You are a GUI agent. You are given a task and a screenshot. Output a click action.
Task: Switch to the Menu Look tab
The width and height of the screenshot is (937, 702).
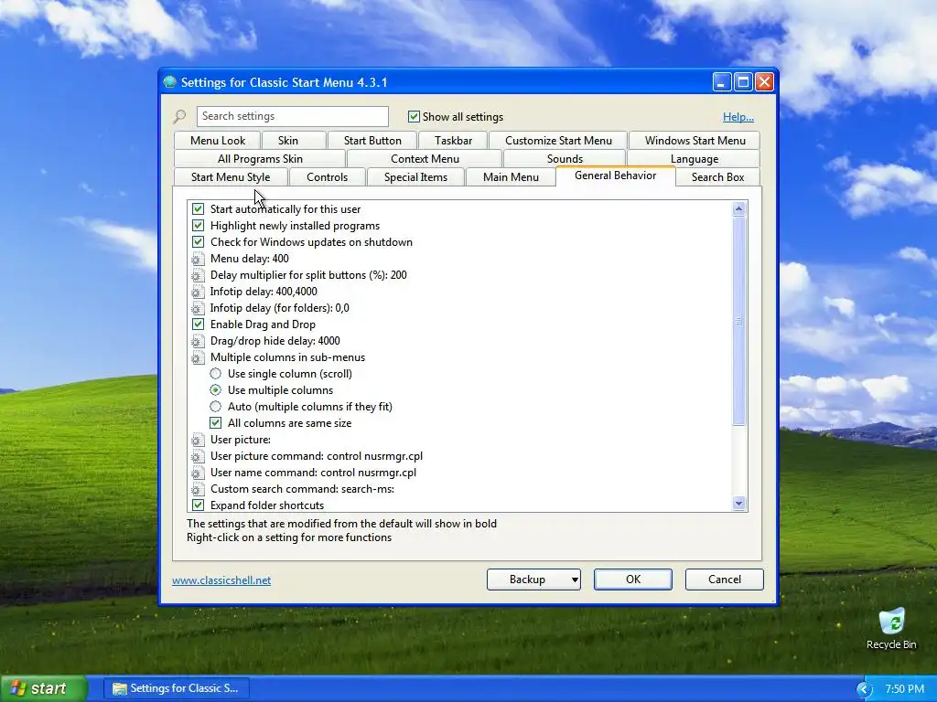coord(218,140)
